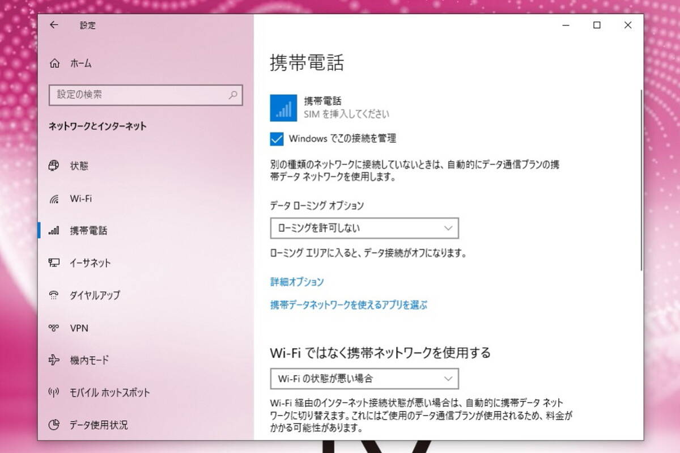Screen dimensions: 680x453
Task: Open the Wi-Fi settings page
Action: tap(146, 198)
